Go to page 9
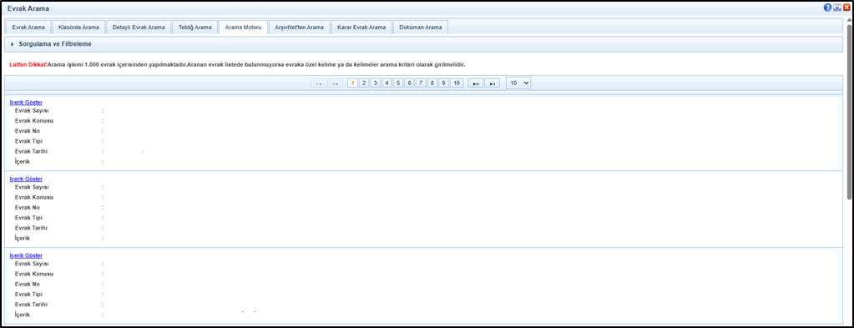854x328 pixels. pos(444,83)
